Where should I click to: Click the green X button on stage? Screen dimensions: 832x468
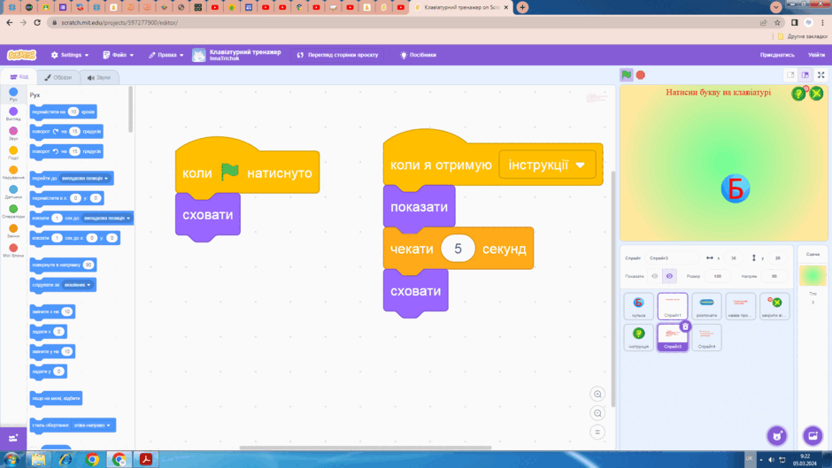point(817,94)
